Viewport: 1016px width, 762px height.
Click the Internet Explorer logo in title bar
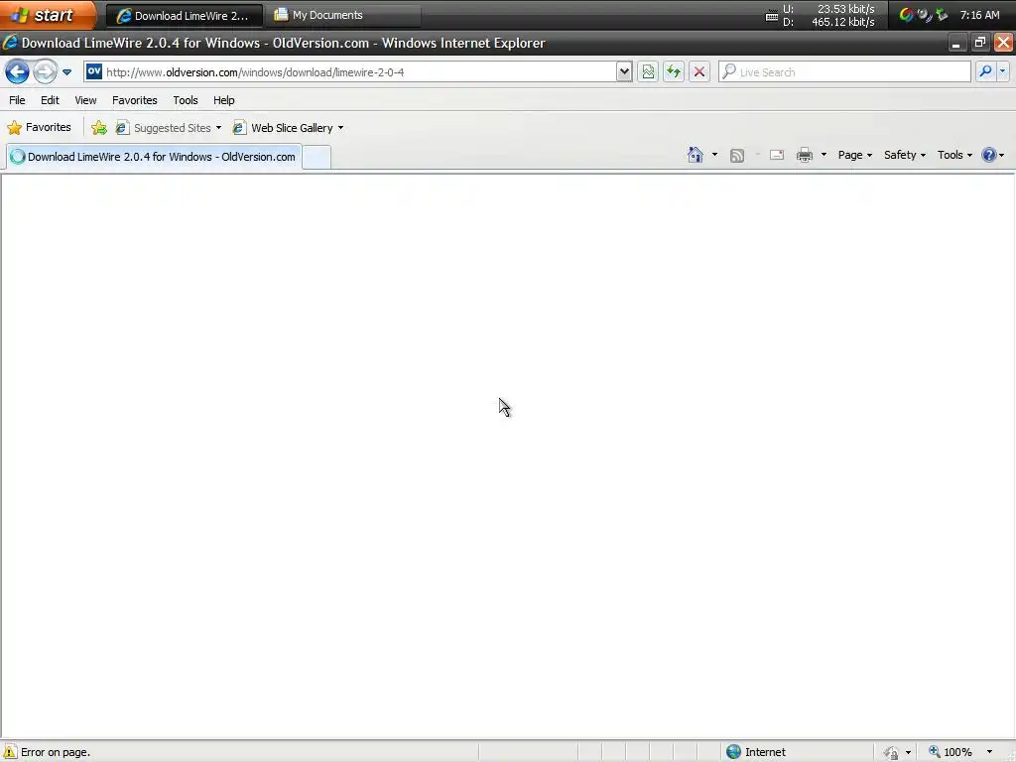pos(10,43)
